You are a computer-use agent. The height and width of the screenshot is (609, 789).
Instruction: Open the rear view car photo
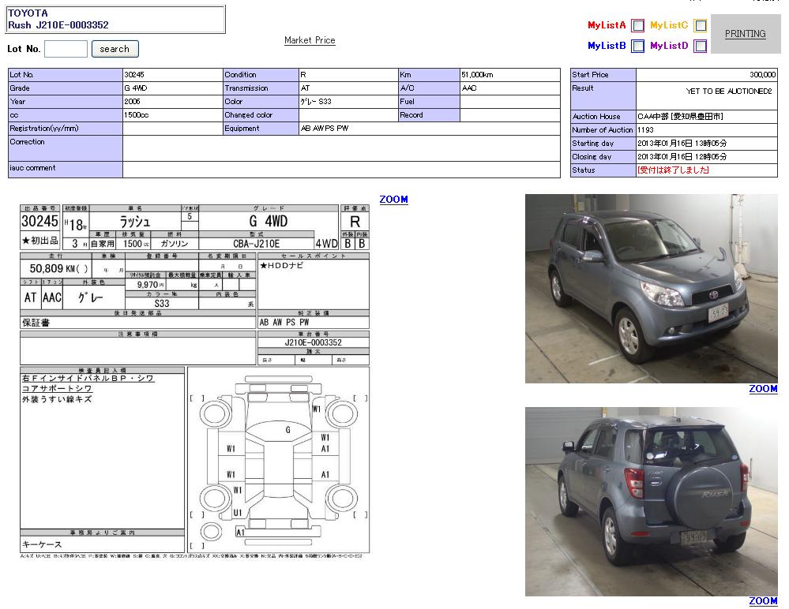tap(651, 502)
